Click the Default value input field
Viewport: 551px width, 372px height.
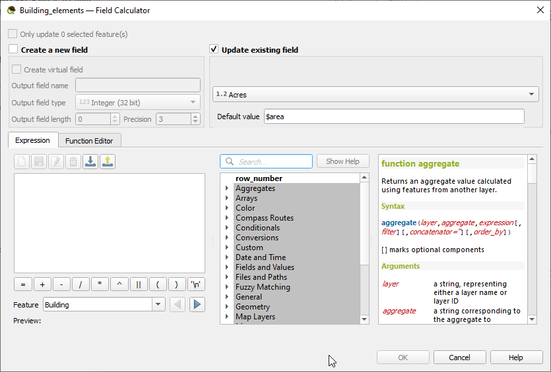[394, 117]
